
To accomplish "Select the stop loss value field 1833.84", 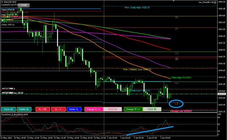I will click(x=113, y=109).
